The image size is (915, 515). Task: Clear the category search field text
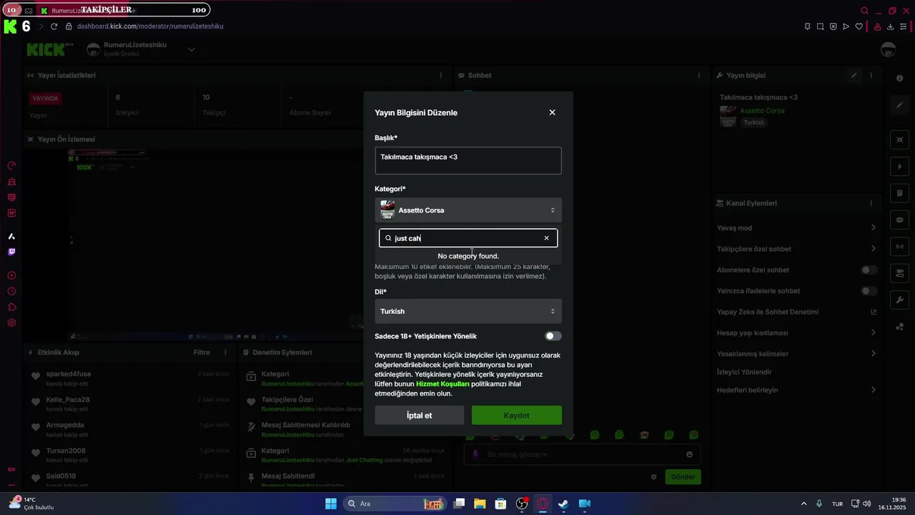pyautogui.click(x=547, y=238)
